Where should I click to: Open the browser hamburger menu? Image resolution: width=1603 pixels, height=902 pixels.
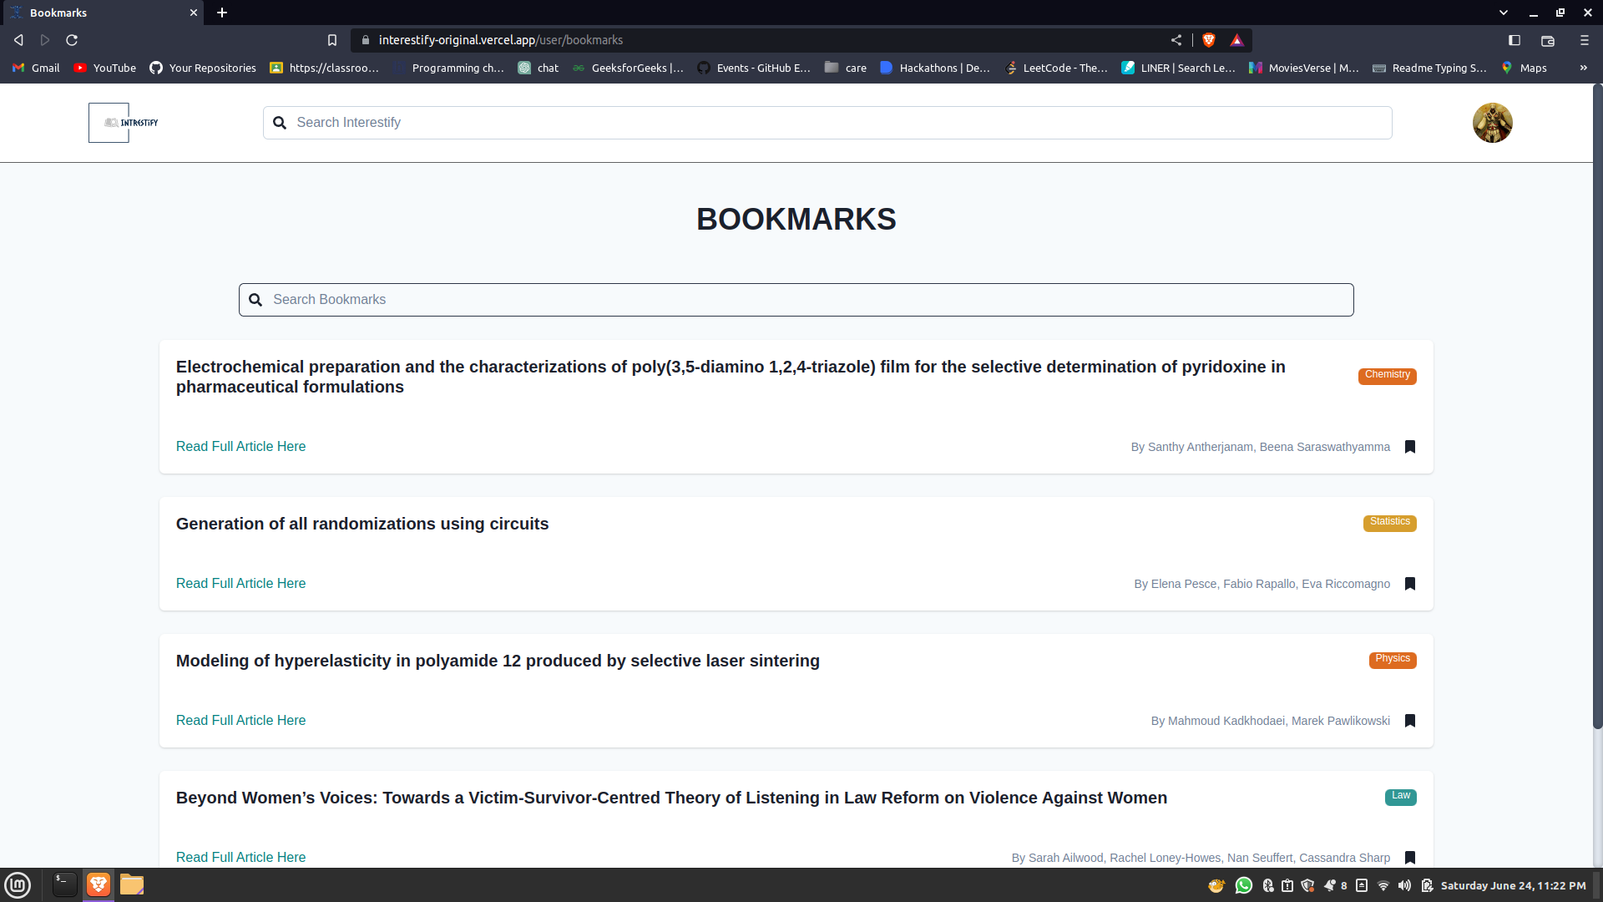click(x=1584, y=40)
